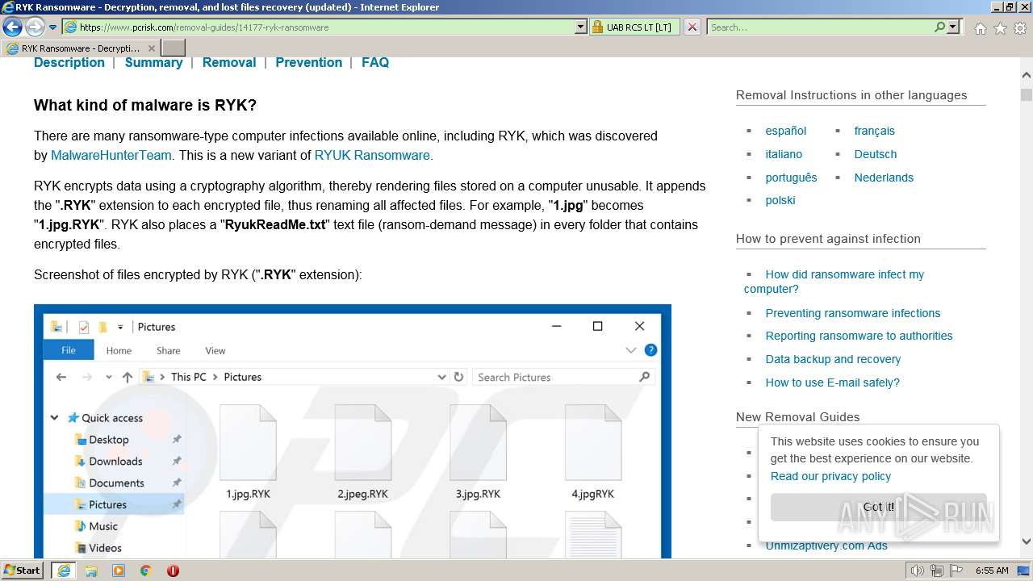Click the 6:55 AM system clock
1033x581 pixels.
992,571
